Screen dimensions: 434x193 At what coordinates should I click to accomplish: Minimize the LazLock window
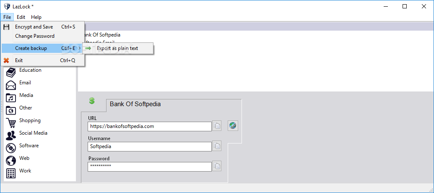point(385,6)
